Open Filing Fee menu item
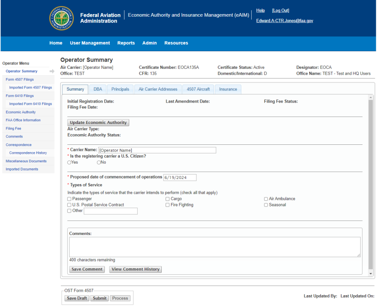 click(x=13, y=129)
